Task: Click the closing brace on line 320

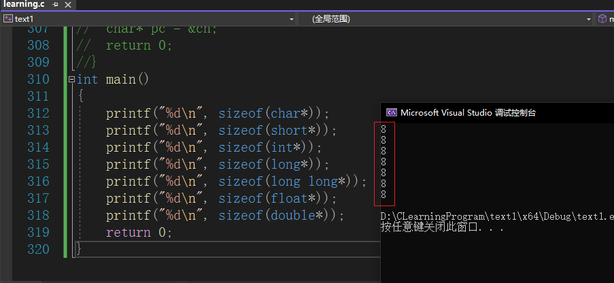Action: click(x=79, y=249)
